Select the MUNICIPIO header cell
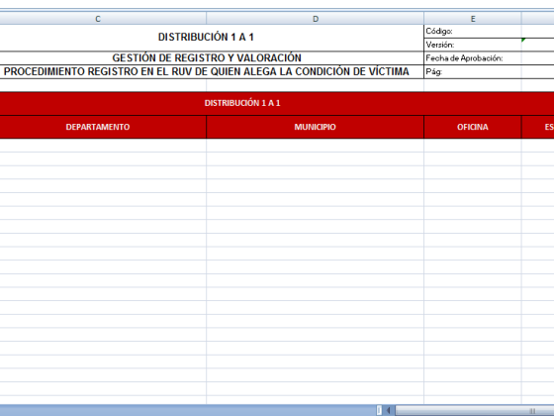This screenshot has height=416, width=554. (316, 127)
